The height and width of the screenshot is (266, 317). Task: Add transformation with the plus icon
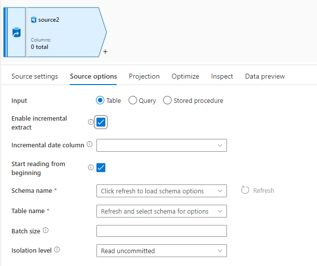click(x=105, y=52)
